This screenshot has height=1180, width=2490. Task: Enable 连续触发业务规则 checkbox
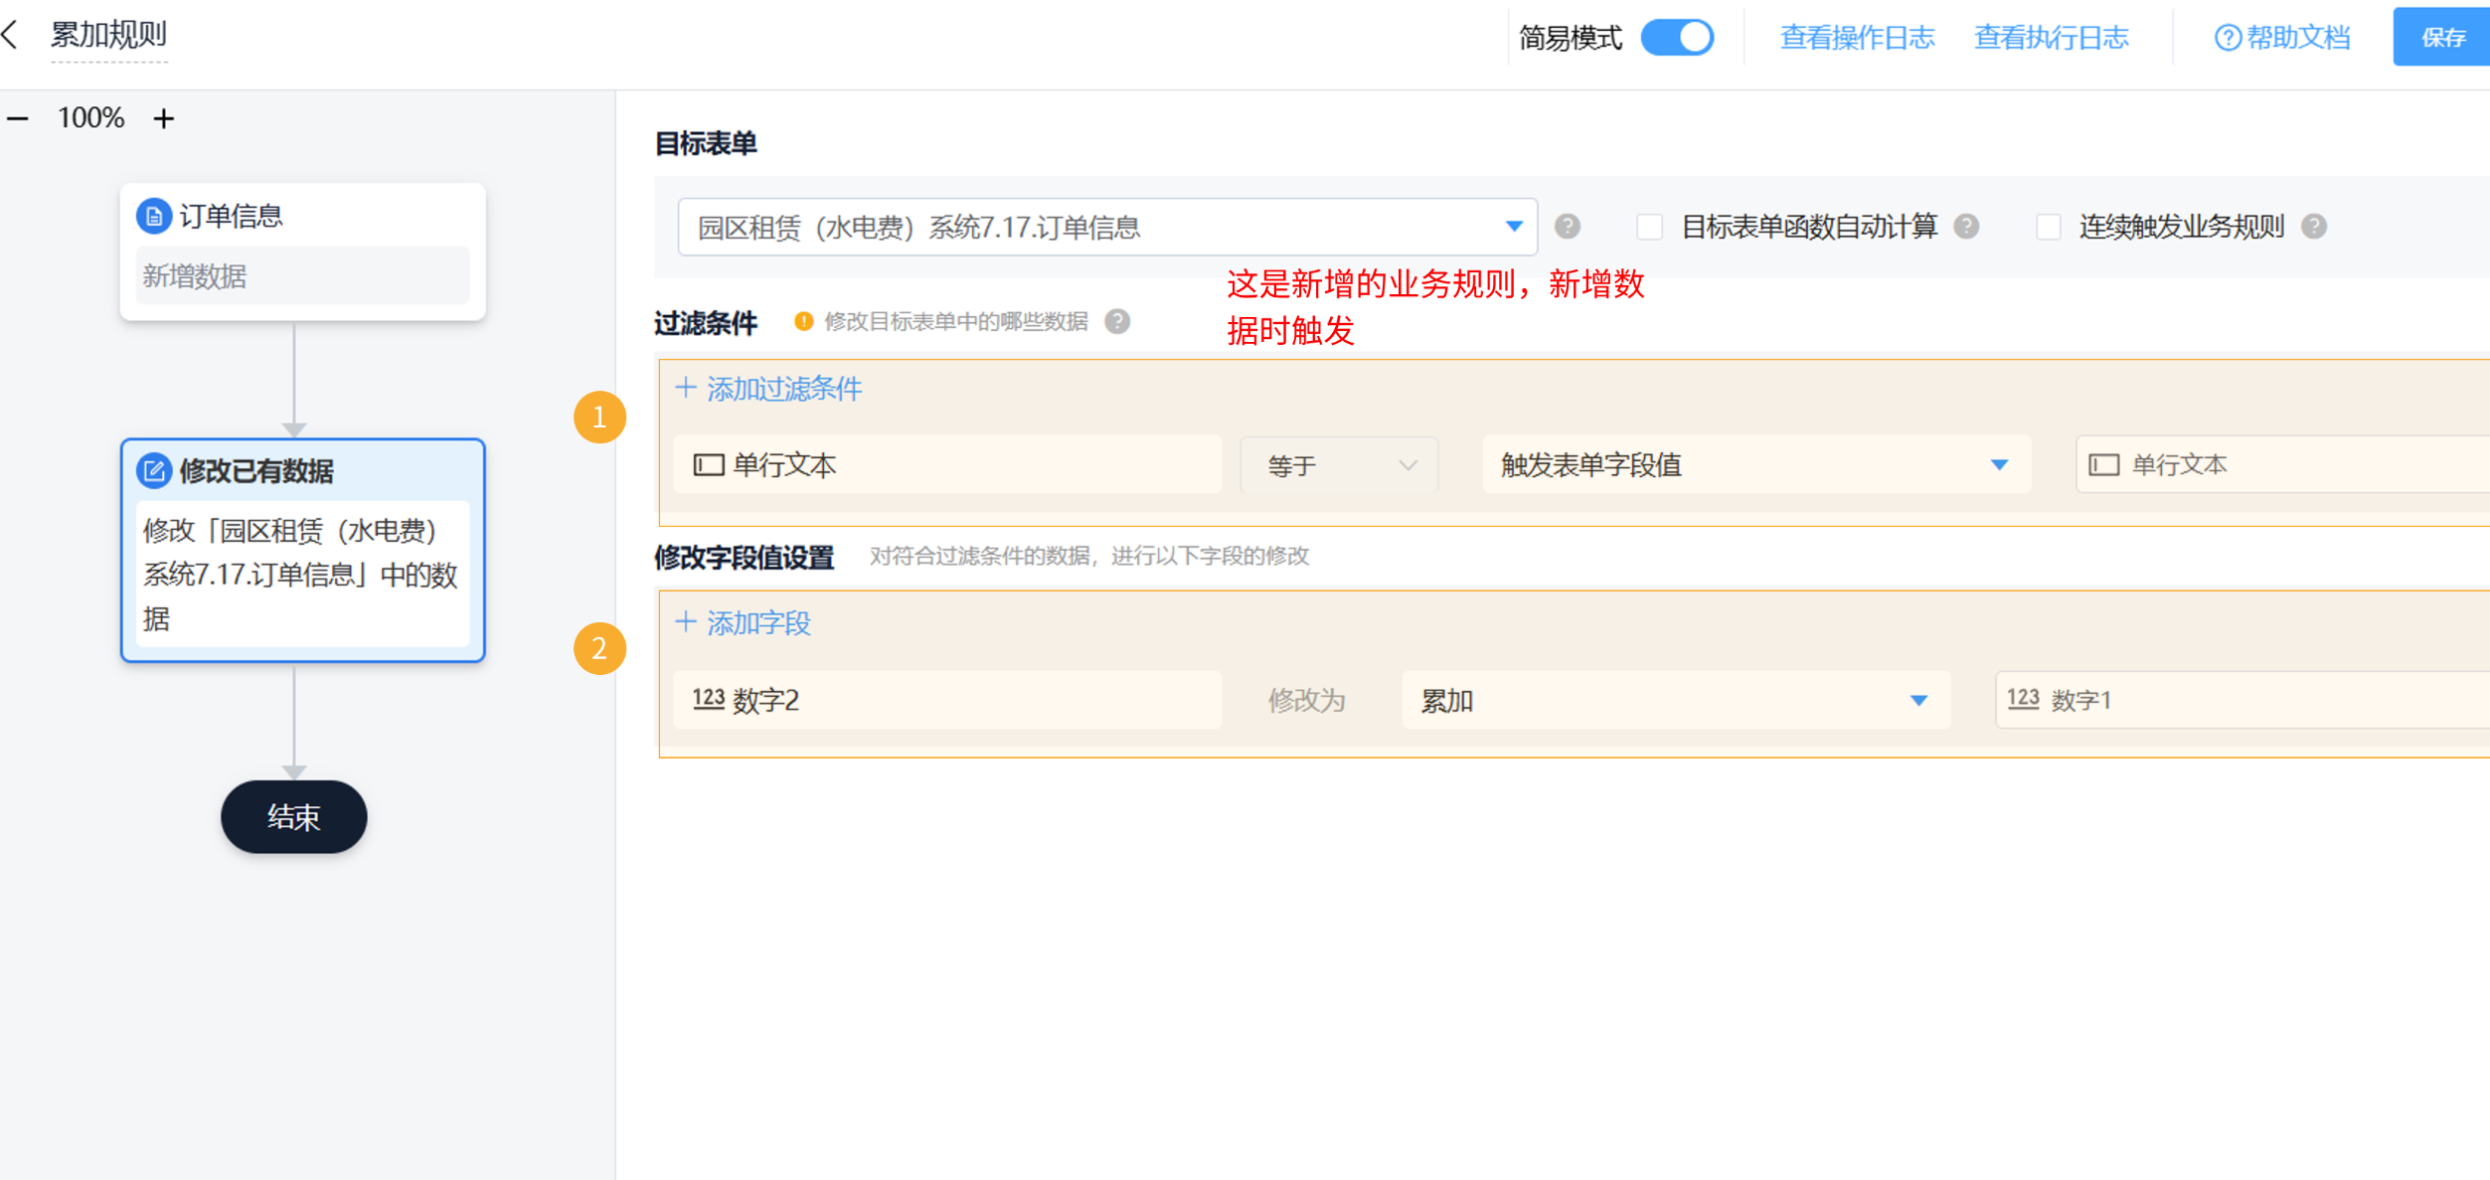point(2048,227)
